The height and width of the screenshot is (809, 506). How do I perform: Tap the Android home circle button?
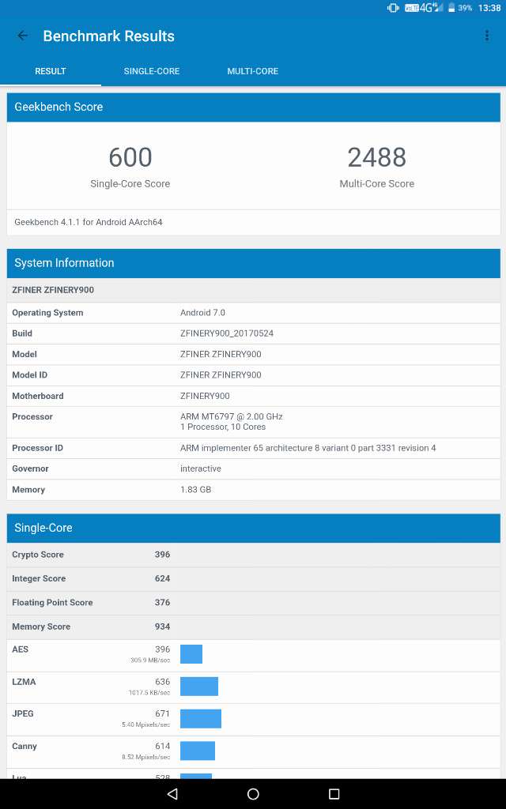pos(253,793)
